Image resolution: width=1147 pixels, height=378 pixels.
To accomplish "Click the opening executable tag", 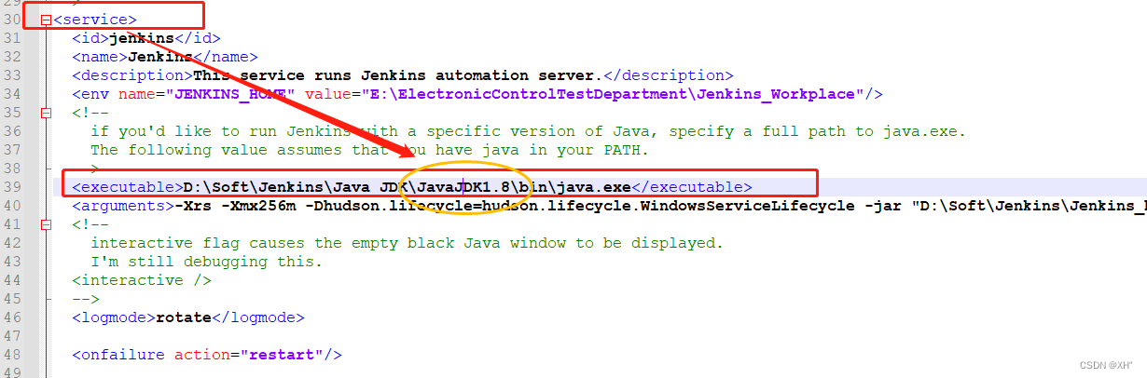I will 127,187.
